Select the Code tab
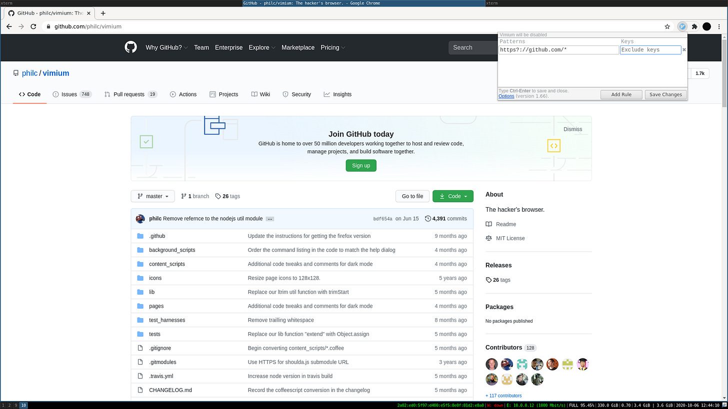The width and height of the screenshot is (728, 409). [30, 94]
